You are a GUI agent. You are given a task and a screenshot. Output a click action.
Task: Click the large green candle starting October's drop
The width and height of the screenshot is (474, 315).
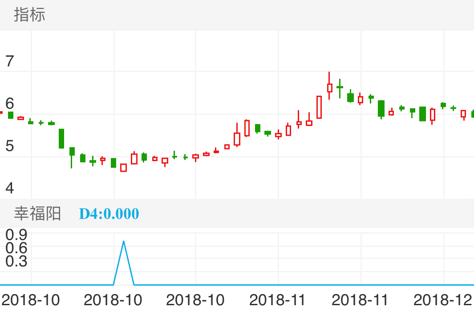point(61,138)
